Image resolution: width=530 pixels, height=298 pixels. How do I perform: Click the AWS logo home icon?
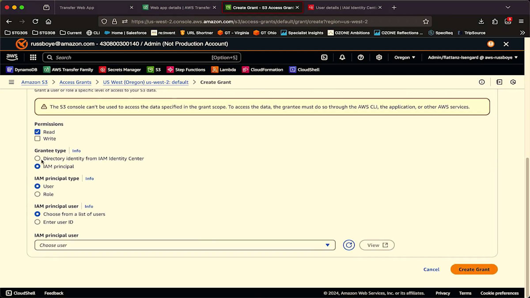tap(12, 57)
